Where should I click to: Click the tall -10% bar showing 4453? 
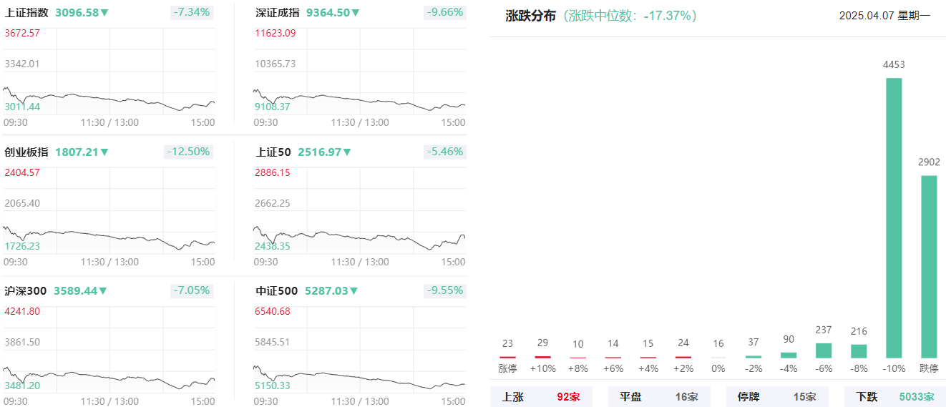pos(894,217)
